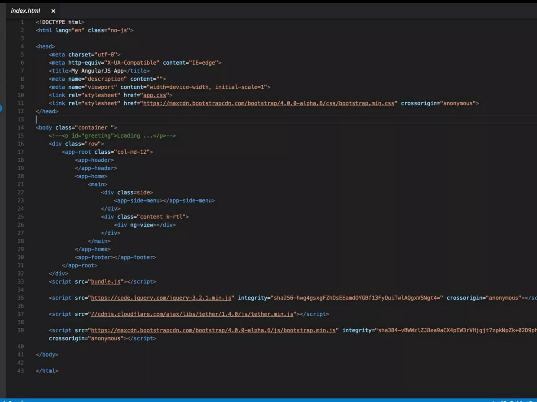Open the bootstrap.min.js script link

coord(213,331)
